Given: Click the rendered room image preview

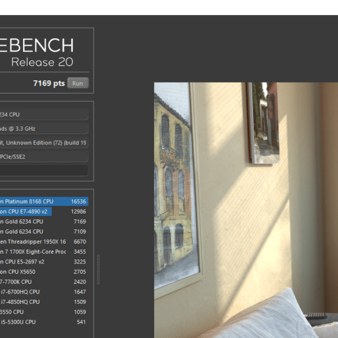Looking at the screenshot, I should click(246, 210).
